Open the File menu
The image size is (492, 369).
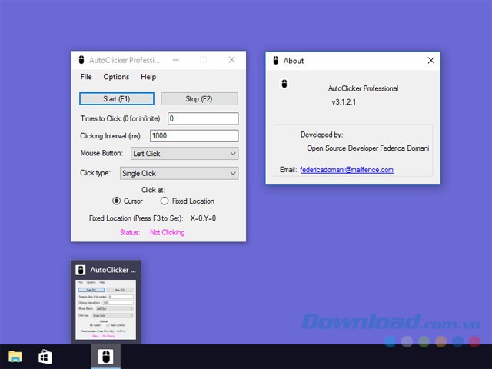click(x=86, y=77)
